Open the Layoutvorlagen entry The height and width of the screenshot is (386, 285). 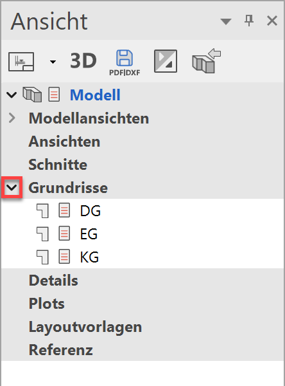85,327
